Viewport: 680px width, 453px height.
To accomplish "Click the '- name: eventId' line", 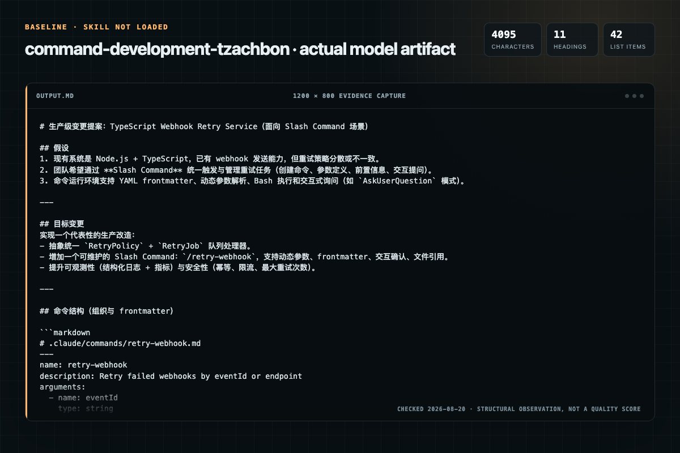I will (x=83, y=398).
